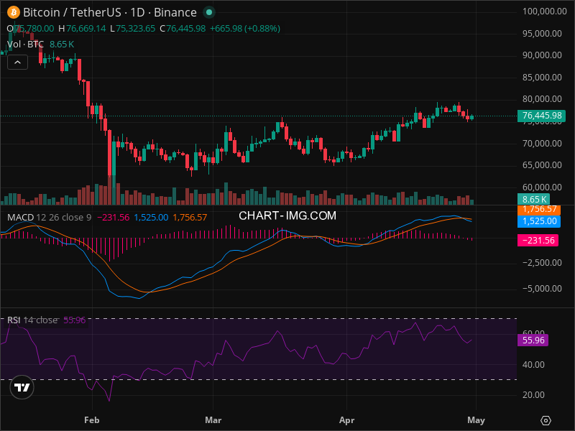575x431 pixels.
Task: Click volume value label 8.65 K on axis
Action: click(533, 200)
